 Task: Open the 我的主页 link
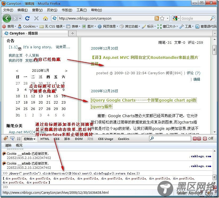click(x=15, y=55)
